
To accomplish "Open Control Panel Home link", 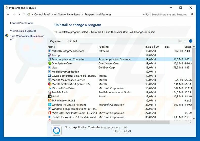I will coord(22,23).
